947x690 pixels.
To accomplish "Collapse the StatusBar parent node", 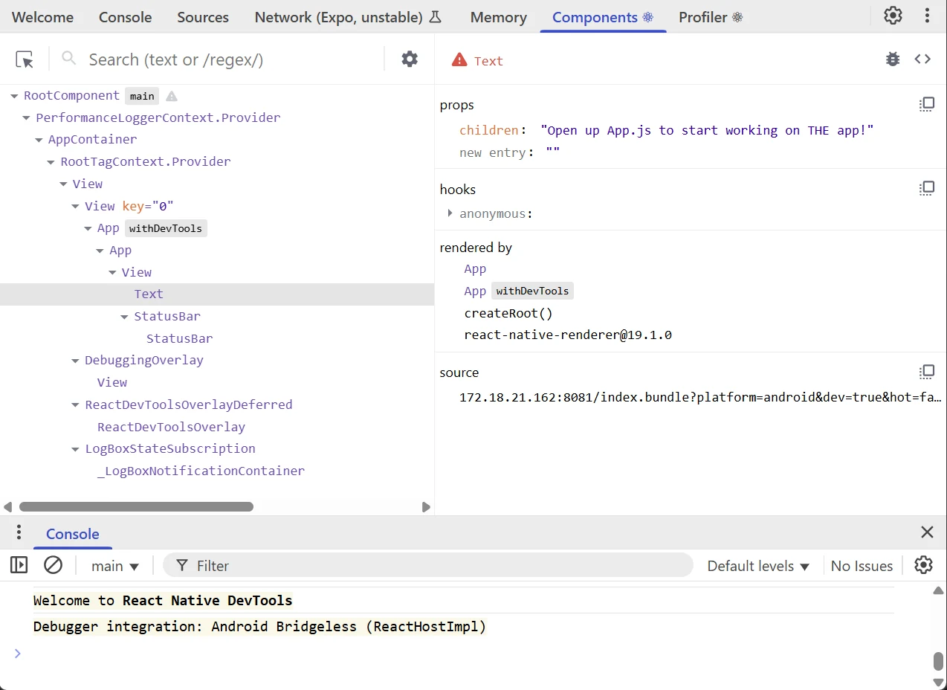I will pyautogui.click(x=124, y=317).
